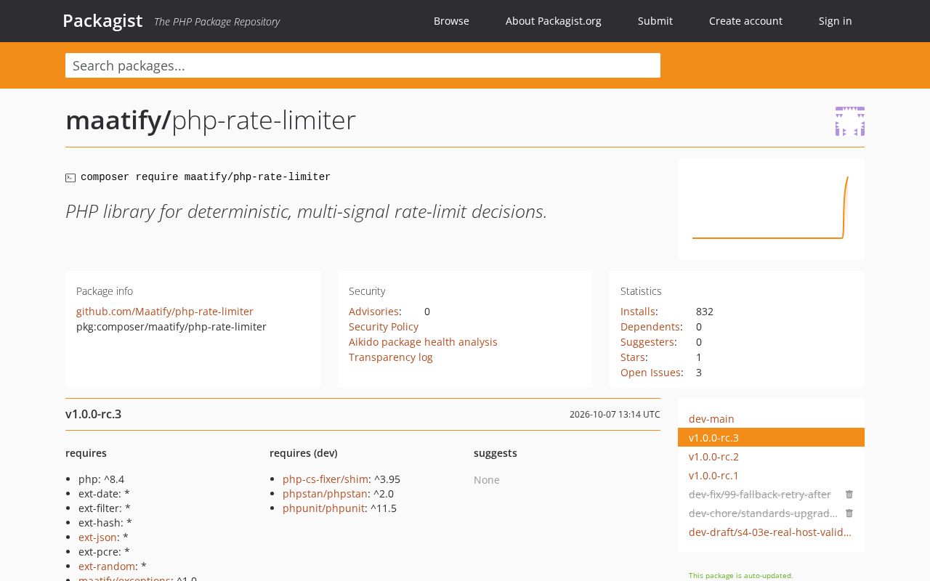Open the Security Policy link
The image size is (930, 581).
384,327
